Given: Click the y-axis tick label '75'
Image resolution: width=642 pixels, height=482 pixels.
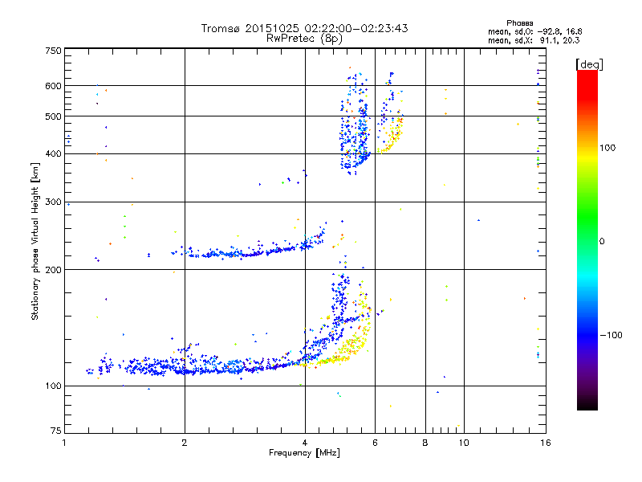Looking at the screenshot, I should [56, 431].
